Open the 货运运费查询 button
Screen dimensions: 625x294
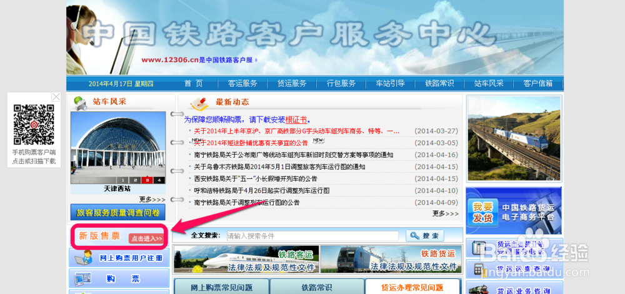click(514, 269)
